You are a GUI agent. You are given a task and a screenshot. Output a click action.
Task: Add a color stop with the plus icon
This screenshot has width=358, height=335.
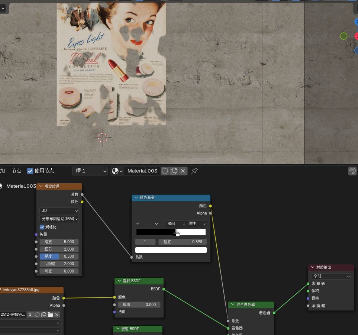click(x=138, y=224)
